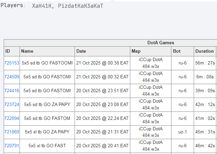Select the 56m : 27s duration cell
The image size is (217, 154).
pyautogui.click(x=205, y=63)
